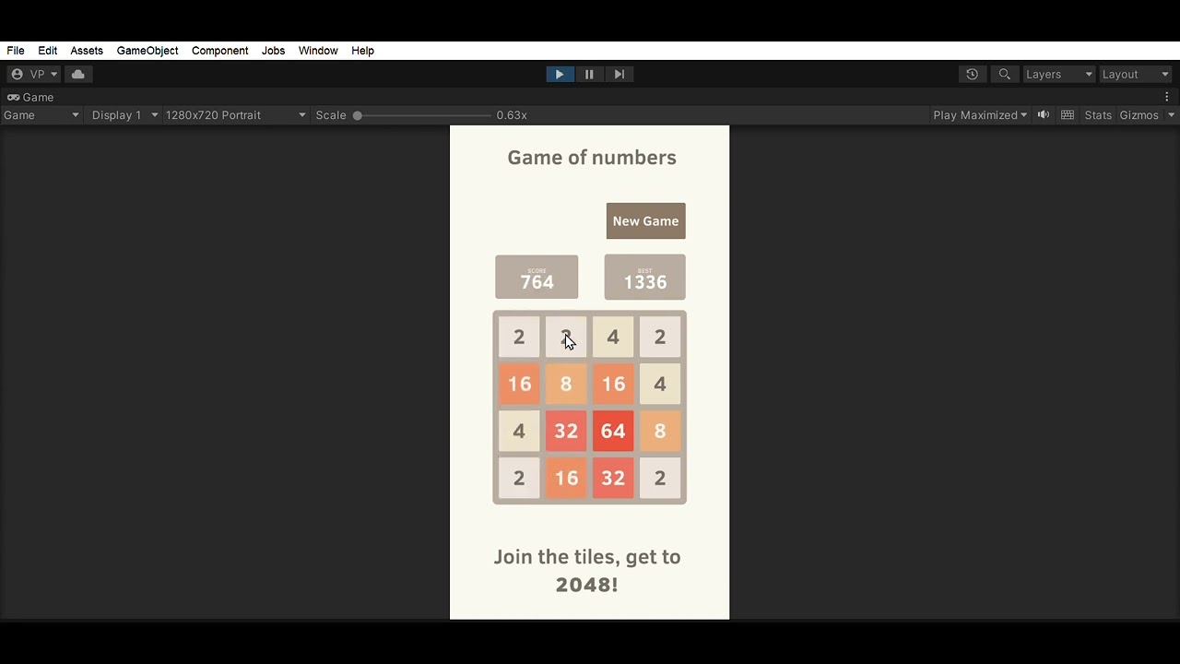Image resolution: width=1180 pixels, height=664 pixels.
Task: Toggle the Gizmos button
Action: click(1139, 115)
